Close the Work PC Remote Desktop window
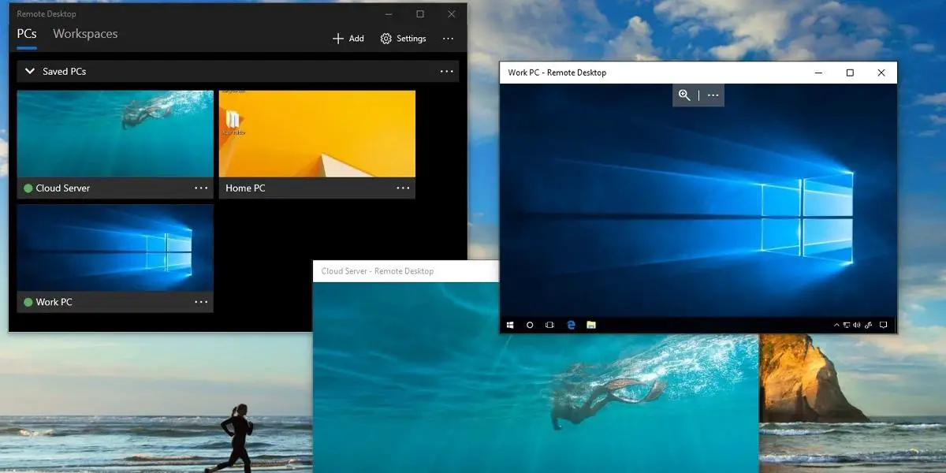Viewport: 946px width, 473px height. [x=881, y=73]
